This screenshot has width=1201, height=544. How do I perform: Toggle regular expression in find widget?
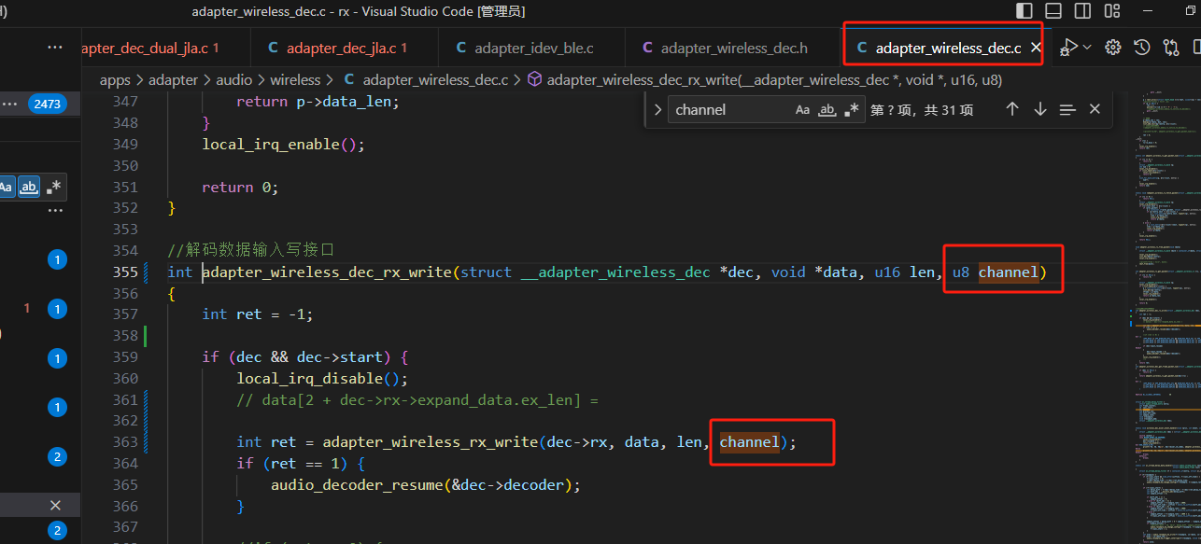[851, 109]
